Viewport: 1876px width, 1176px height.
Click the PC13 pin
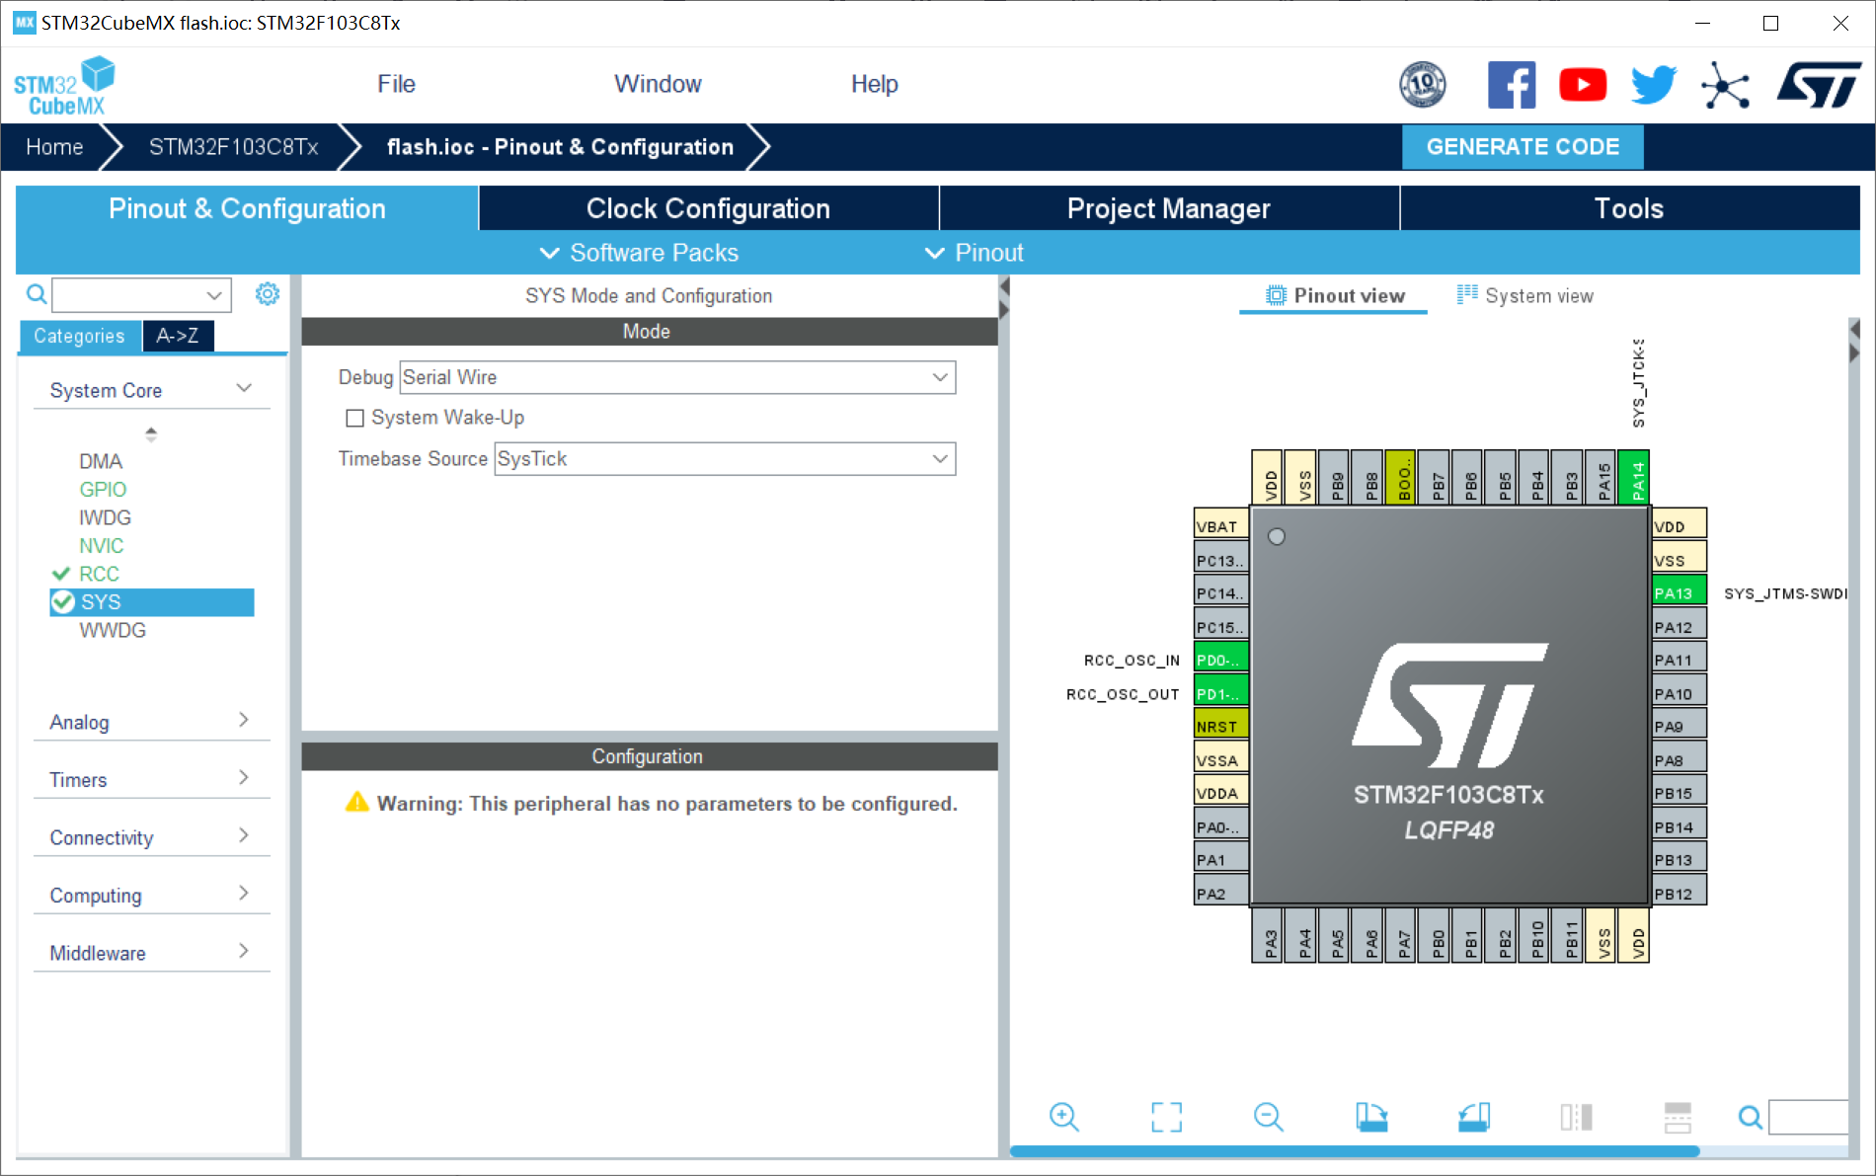point(1221,559)
